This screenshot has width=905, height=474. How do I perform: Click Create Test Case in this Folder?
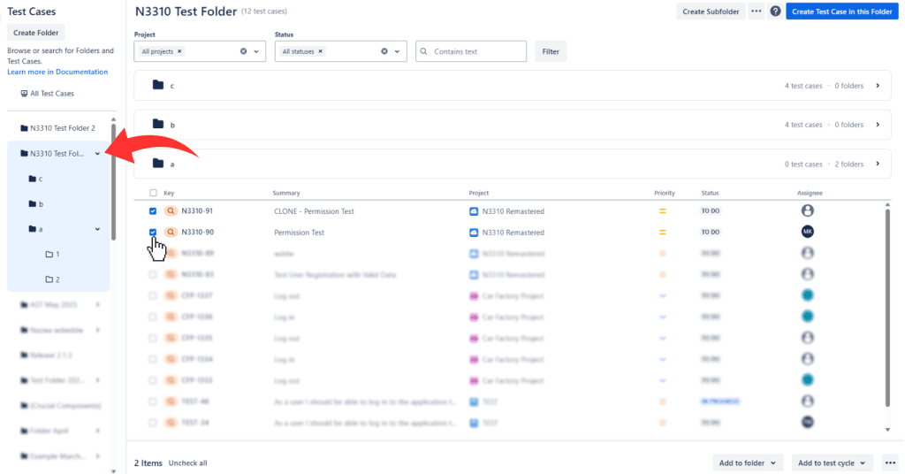pyautogui.click(x=842, y=11)
